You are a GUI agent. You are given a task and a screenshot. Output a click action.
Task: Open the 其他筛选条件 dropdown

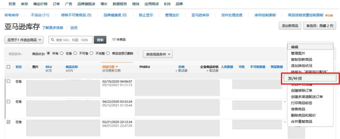(x=158, y=54)
